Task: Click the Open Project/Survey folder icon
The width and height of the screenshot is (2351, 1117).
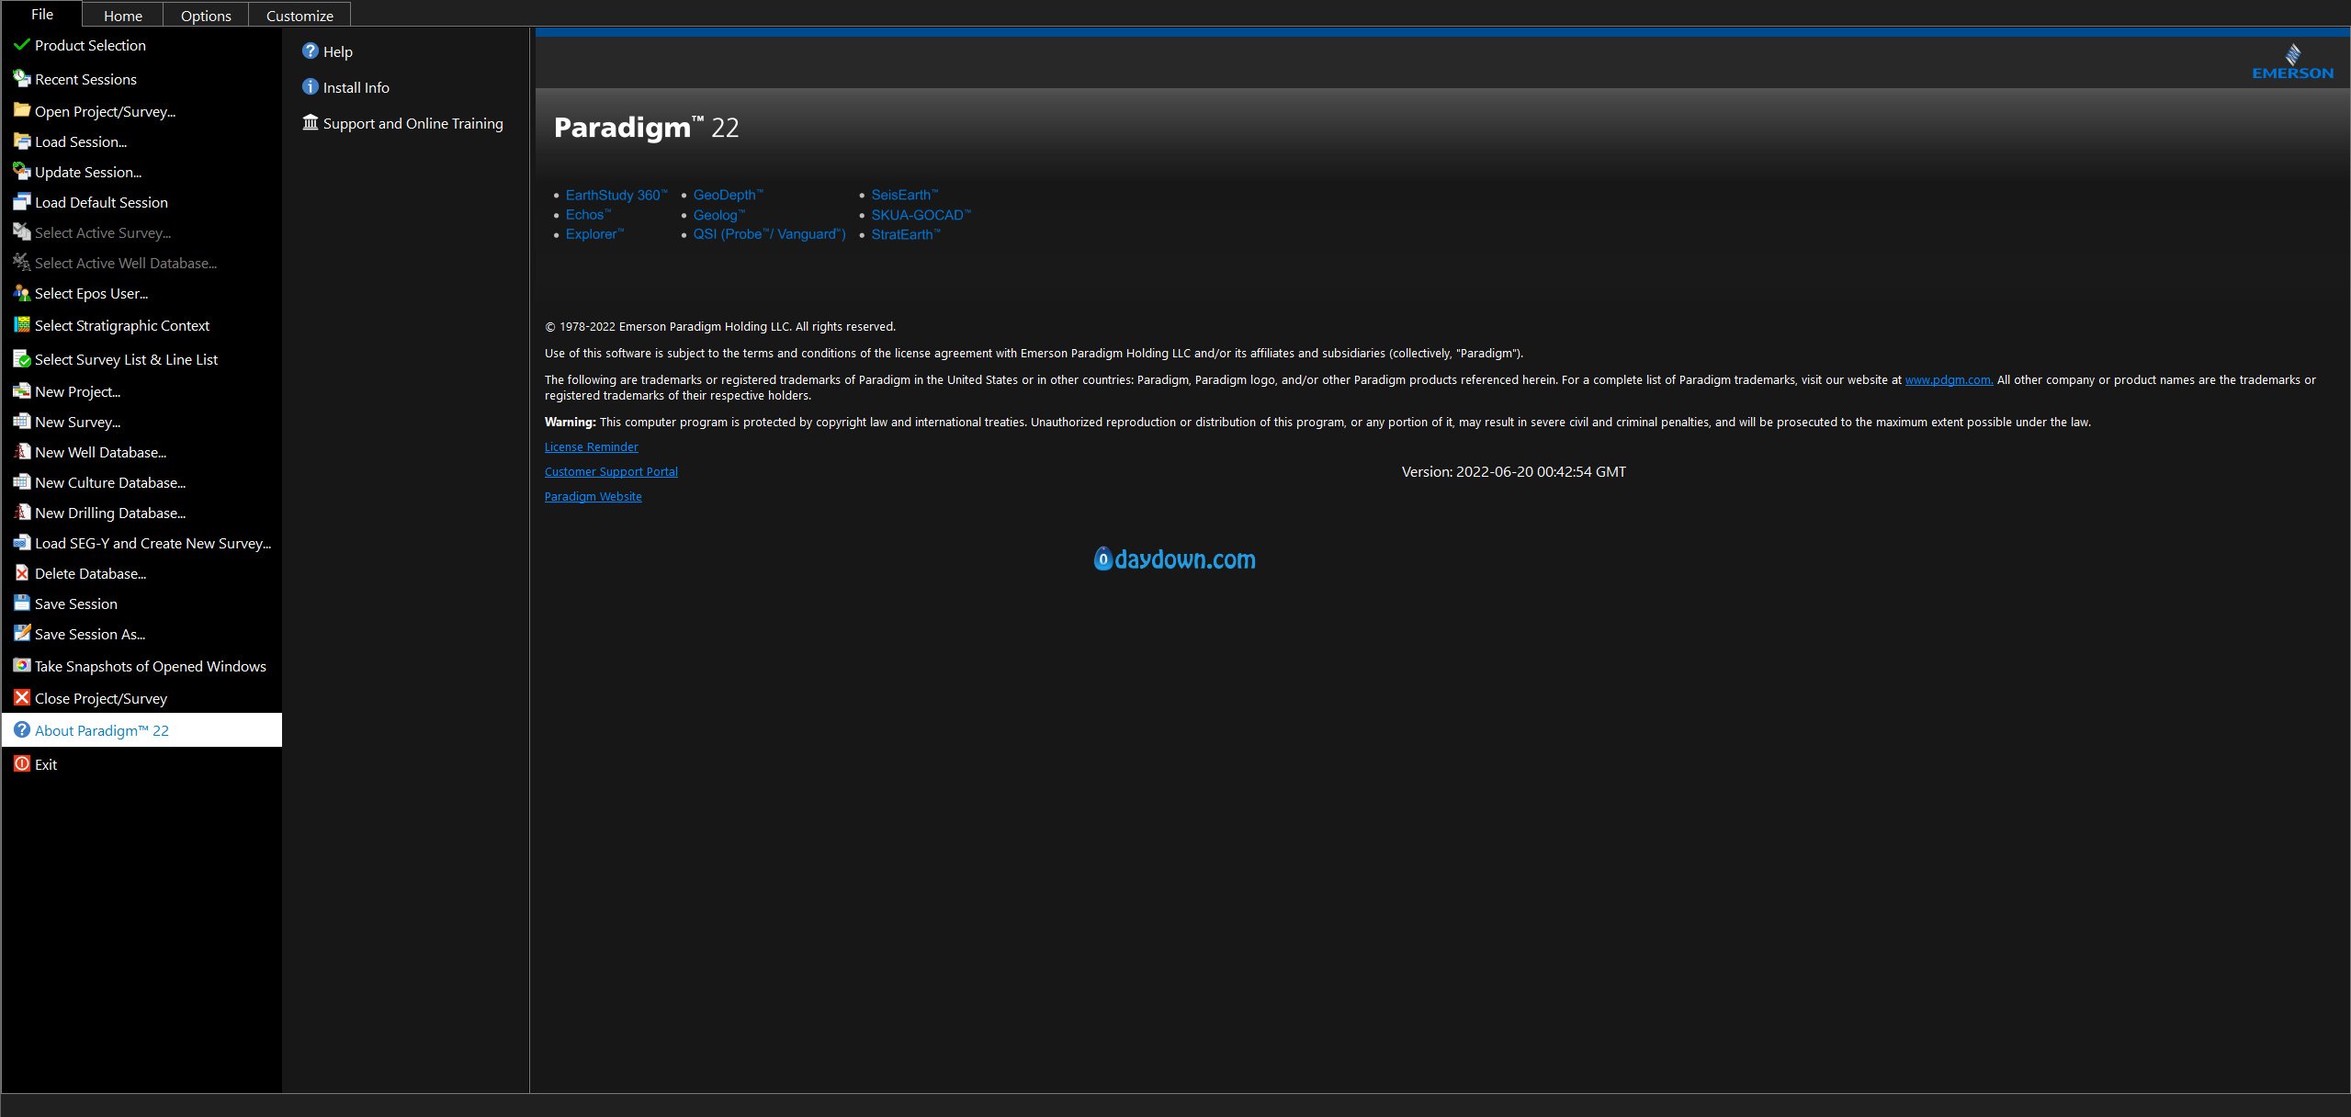Action: [22, 110]
